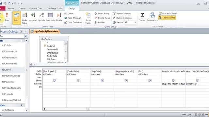This screenshot has width=209, height=117.
Task: Select CustomerId field in tblOrders list
Action: [x=52, y=49]
